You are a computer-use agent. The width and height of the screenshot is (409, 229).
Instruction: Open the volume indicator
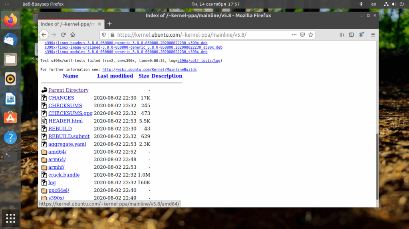tap(394, 4)
